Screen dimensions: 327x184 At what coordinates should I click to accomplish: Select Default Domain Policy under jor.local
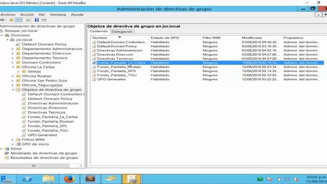pos(44,44)
